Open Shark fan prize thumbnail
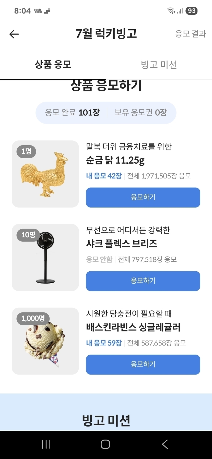212x459 pixels. tap(45, 258)
